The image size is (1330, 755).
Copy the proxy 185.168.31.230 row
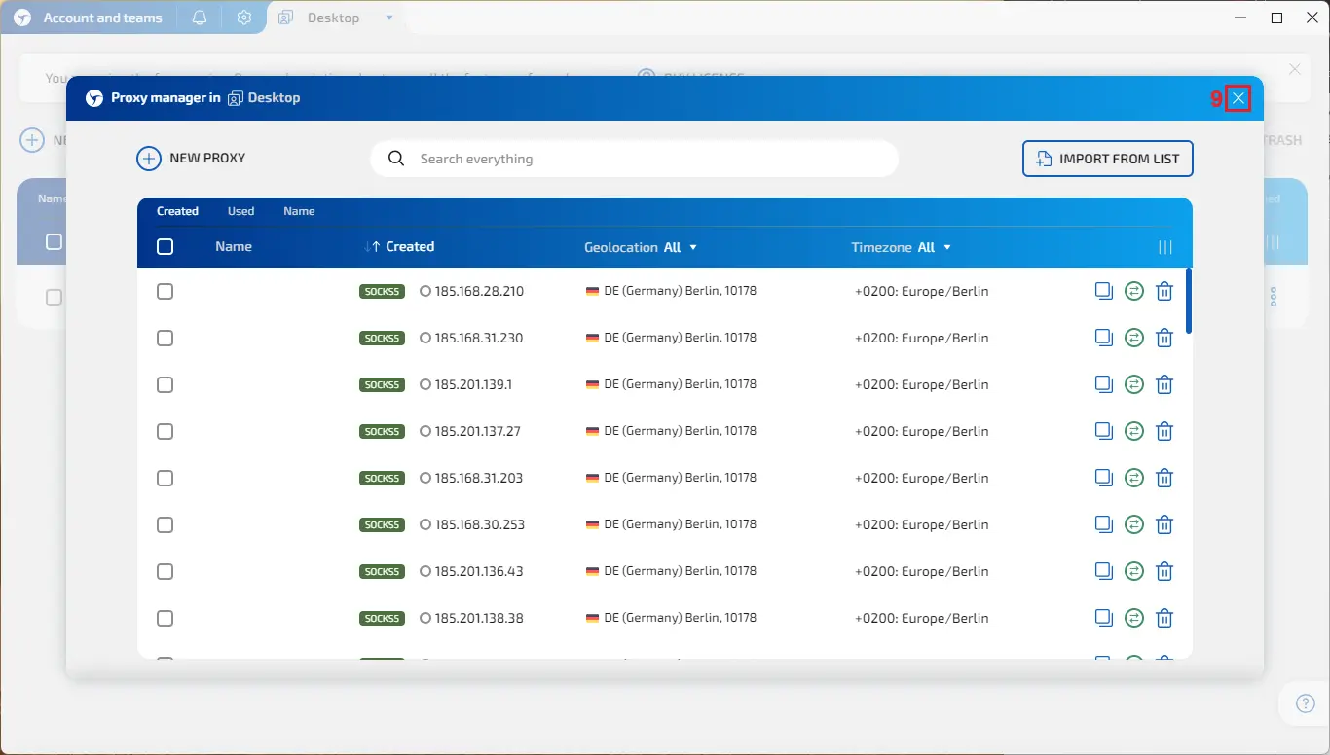pos(1103,338)
